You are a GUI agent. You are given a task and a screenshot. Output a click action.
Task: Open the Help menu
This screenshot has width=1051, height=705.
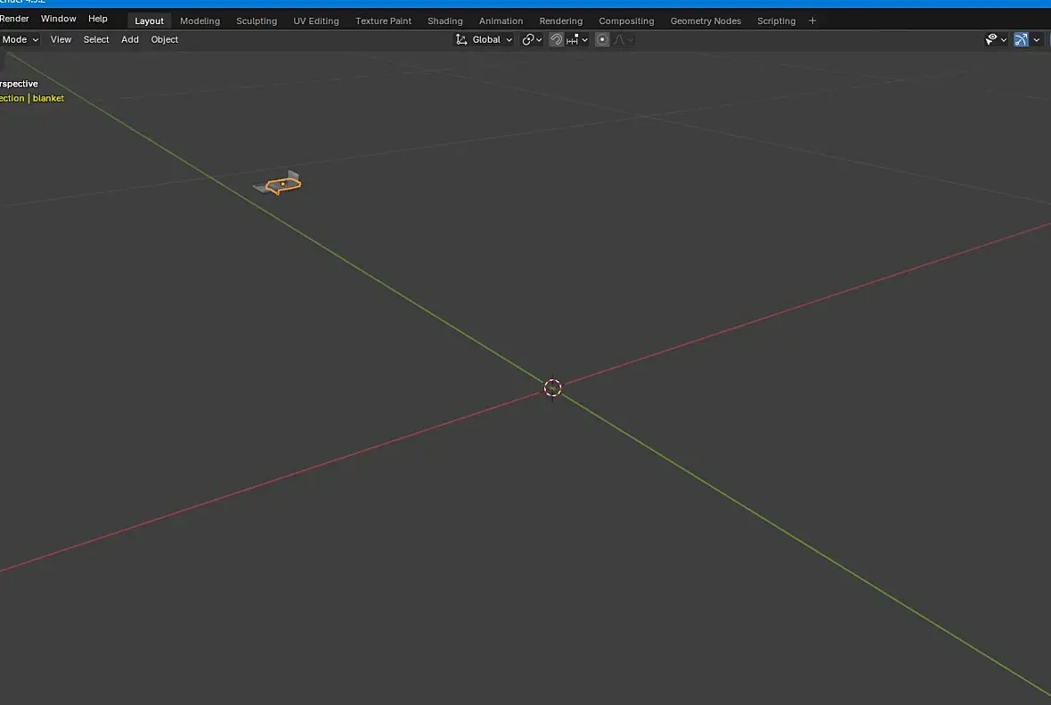tap(98, 19)
